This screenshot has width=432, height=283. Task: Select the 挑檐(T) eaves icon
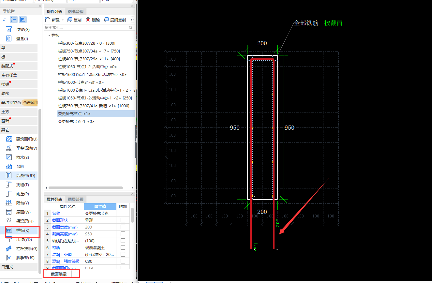tap(9, 185)
